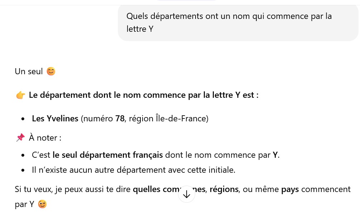Click the smiling emoji after "Un seul"
Image resolution: width=360 pixels, height=212 pixels.
pyautogui.click(x=51, y=71)
